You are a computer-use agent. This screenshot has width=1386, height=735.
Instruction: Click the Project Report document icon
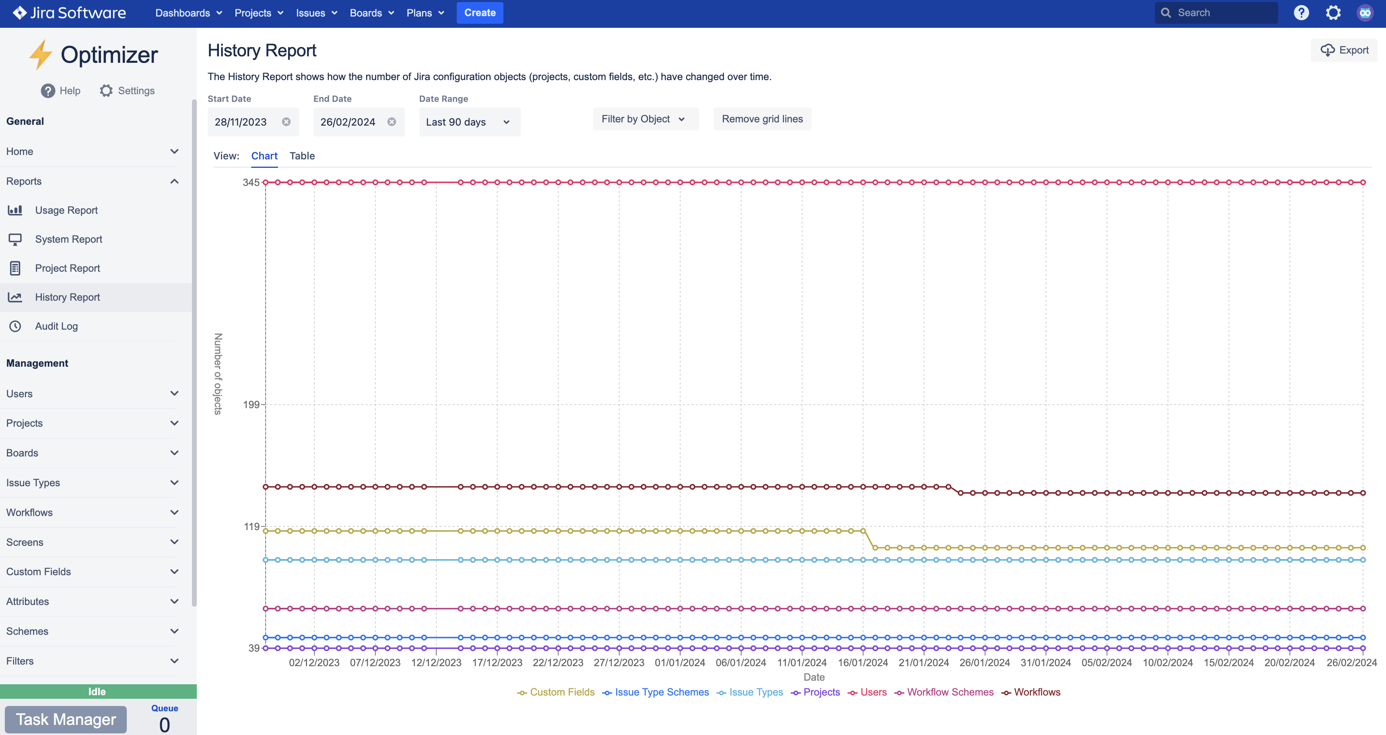(15, 268)
